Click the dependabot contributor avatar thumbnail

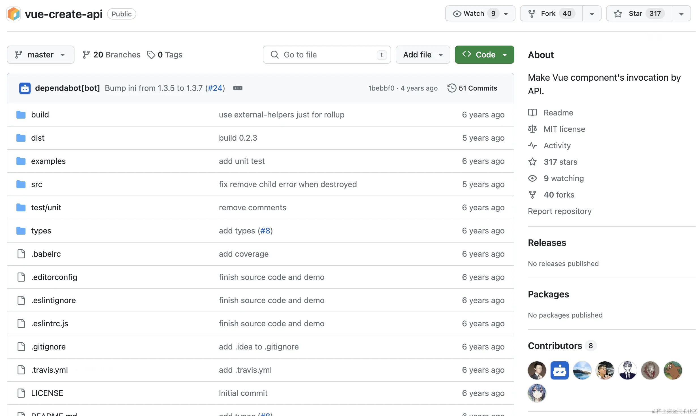(559, 370)
